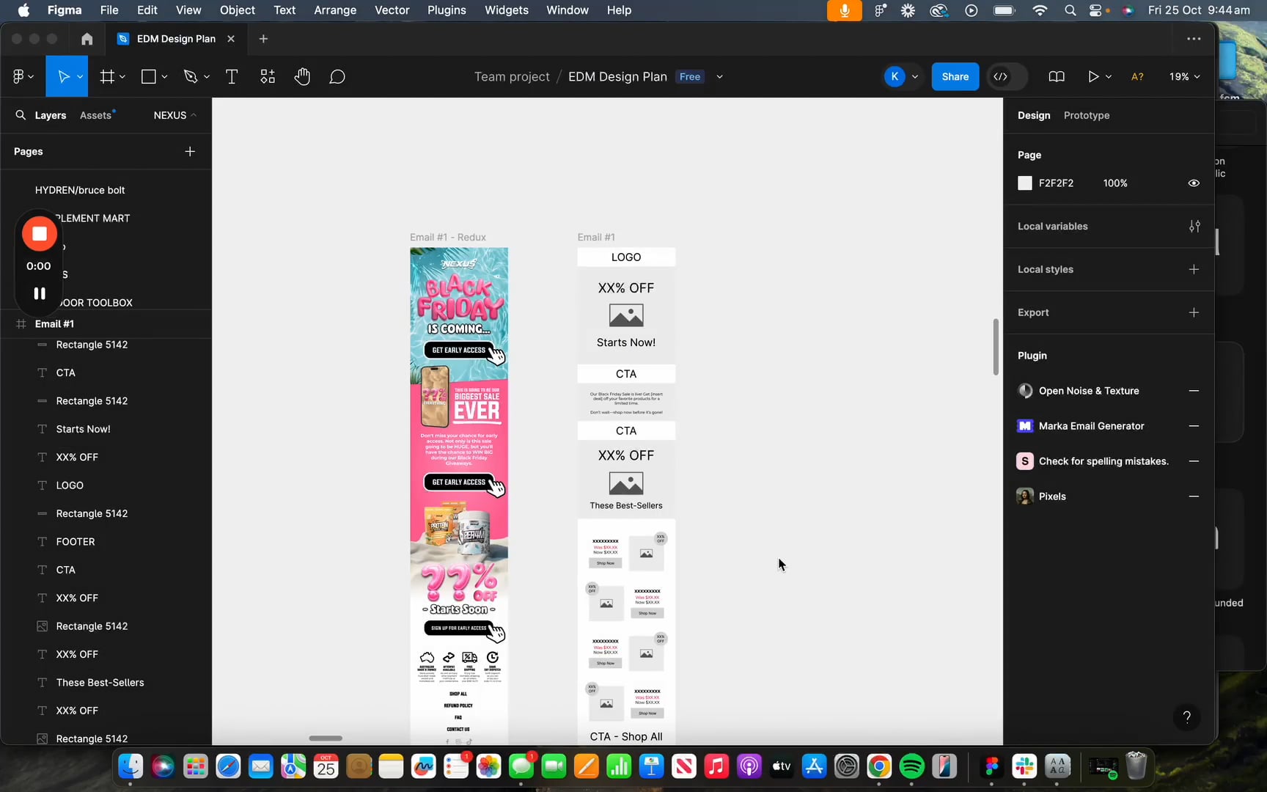Click the Share button
Viewport: 1267px width, 792px height.
click(955, 76)
